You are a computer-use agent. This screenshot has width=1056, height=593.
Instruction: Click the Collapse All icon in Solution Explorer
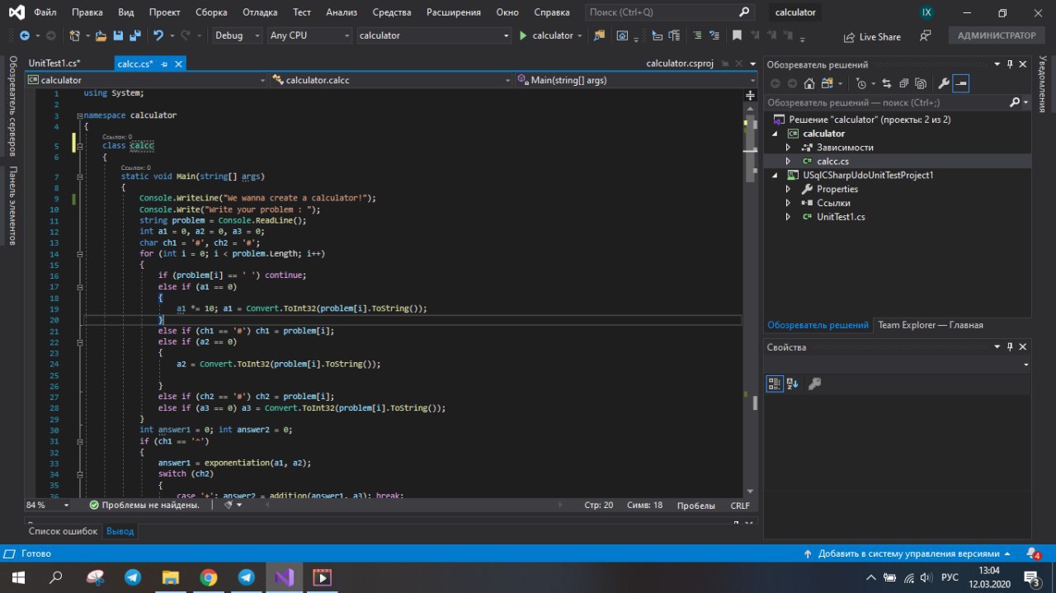903,83
